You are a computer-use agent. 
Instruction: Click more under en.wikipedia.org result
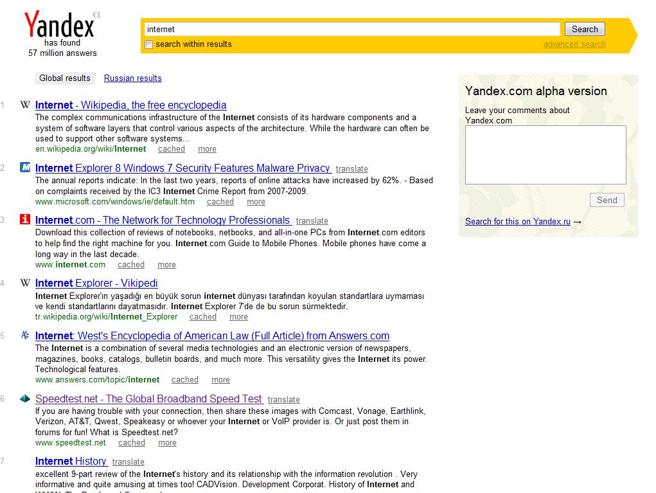coord(207,149)
